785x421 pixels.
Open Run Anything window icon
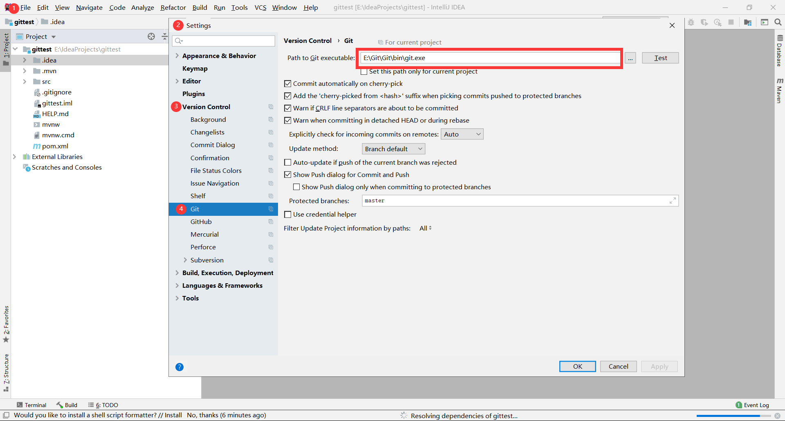click(765, 22)
